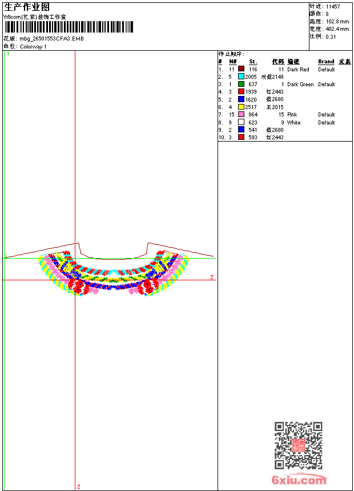354x491 pixels.
Task: Select the cyan swatch beside 2005 stitches
Action: coord(241,77)
